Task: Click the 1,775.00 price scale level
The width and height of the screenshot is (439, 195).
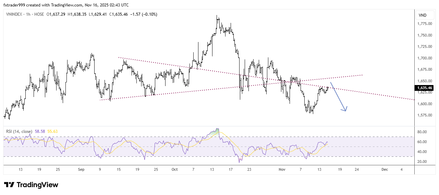Action: point(424,24)
